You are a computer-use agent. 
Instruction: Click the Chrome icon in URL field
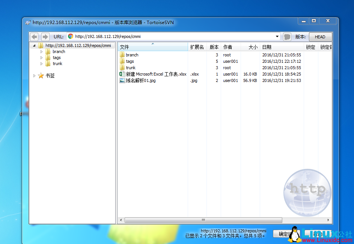[71, 36]
